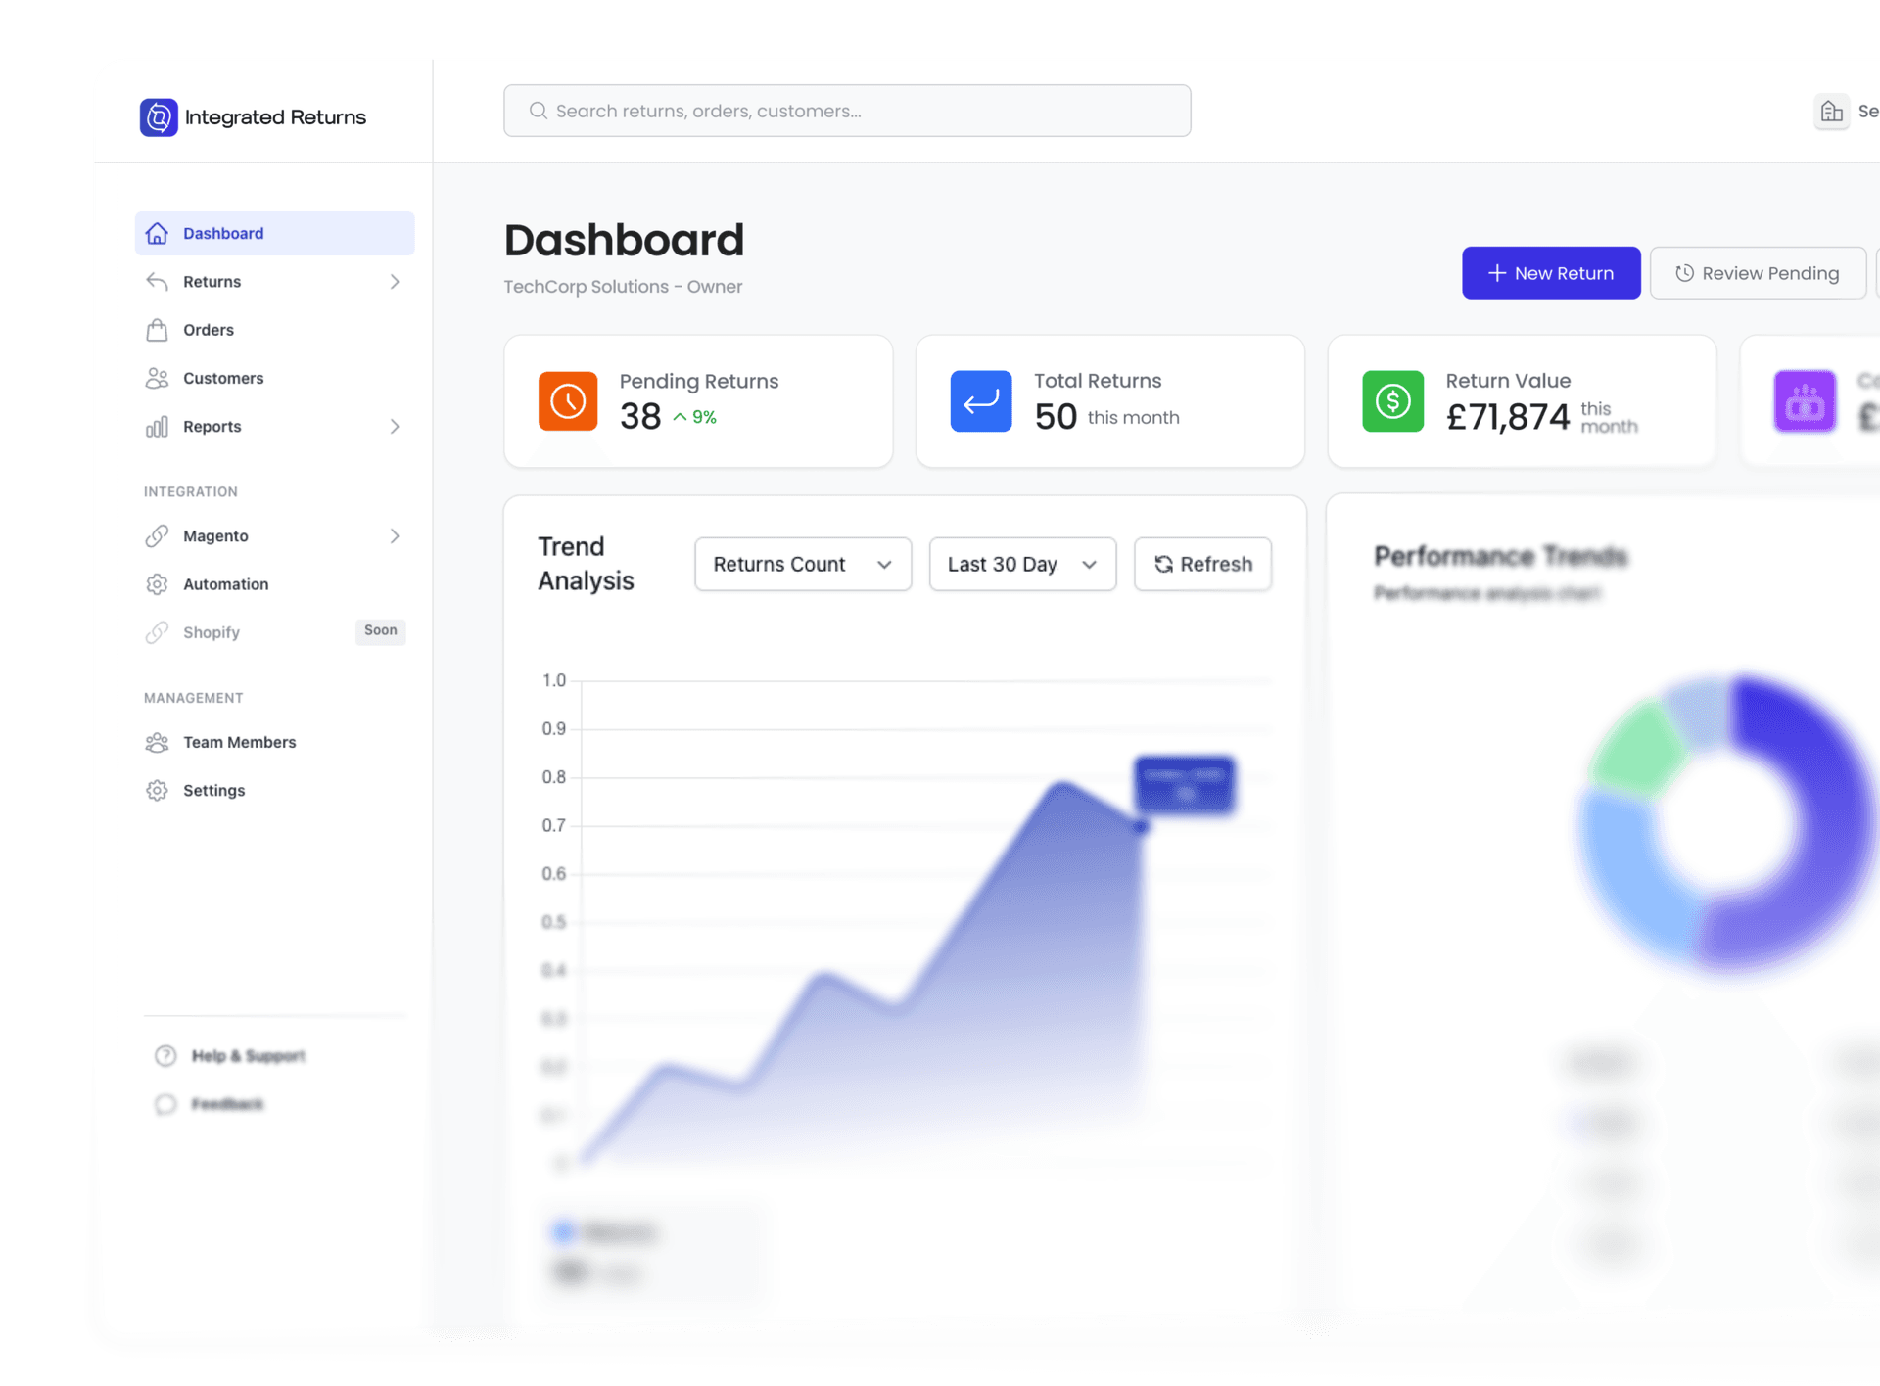Screen dimensions: 1880x1386
Task: Click the chart data point marker
Action: coord(1141,827)
